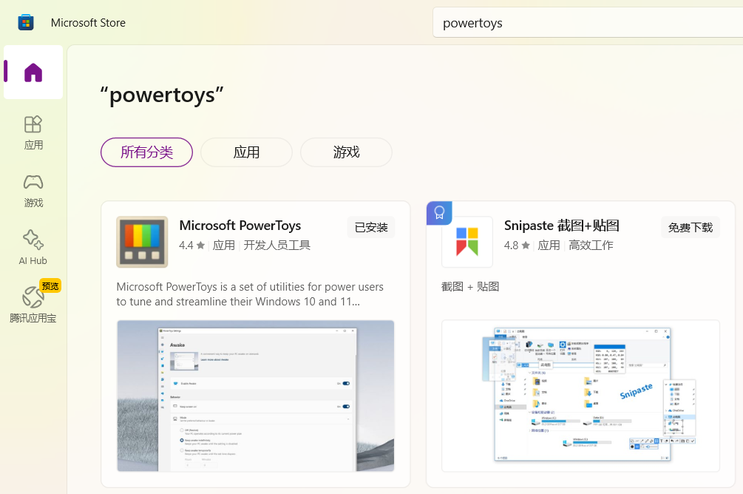The image size is (743, 494).
Task: Open 腾讯应用宝 in the sidebar
Action: pyautogui.click(x=33, y=303)
